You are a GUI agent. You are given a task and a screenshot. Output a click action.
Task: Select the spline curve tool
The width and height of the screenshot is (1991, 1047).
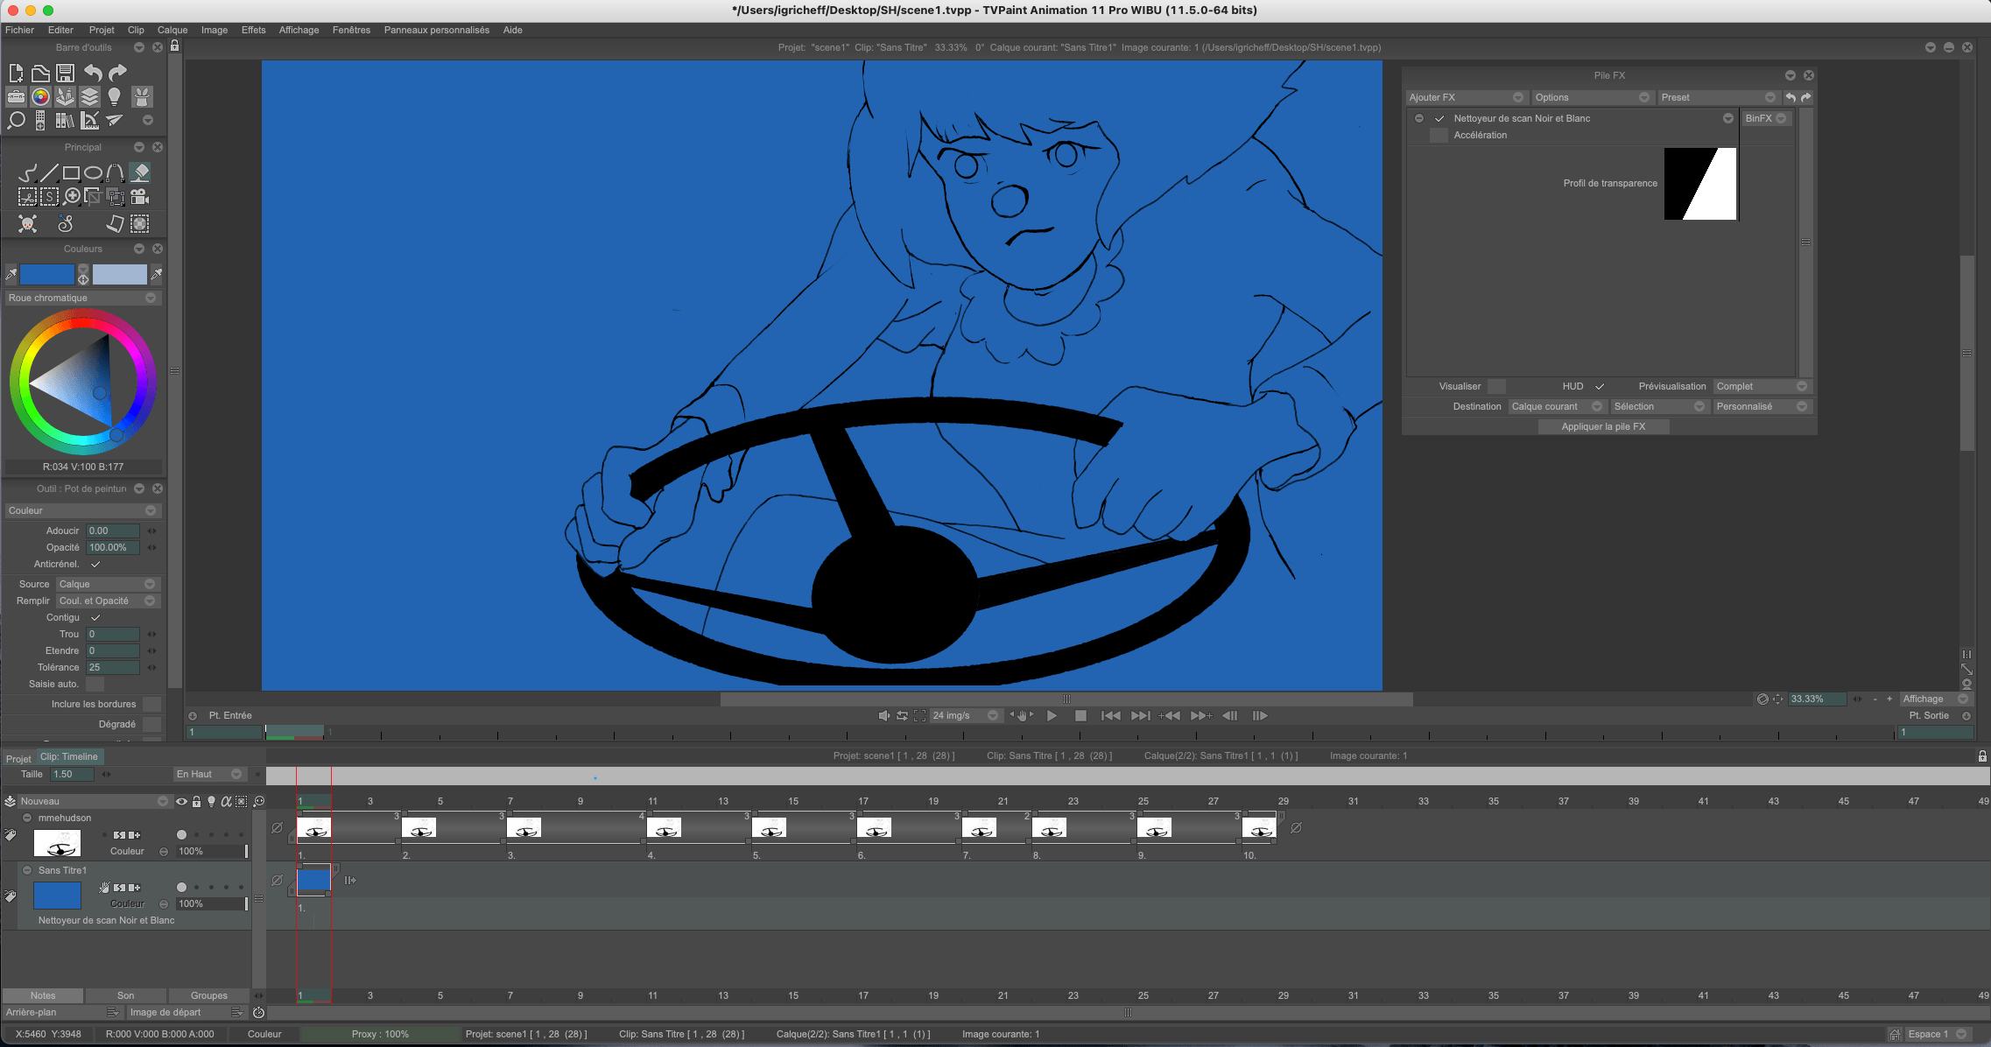(115, 172)
